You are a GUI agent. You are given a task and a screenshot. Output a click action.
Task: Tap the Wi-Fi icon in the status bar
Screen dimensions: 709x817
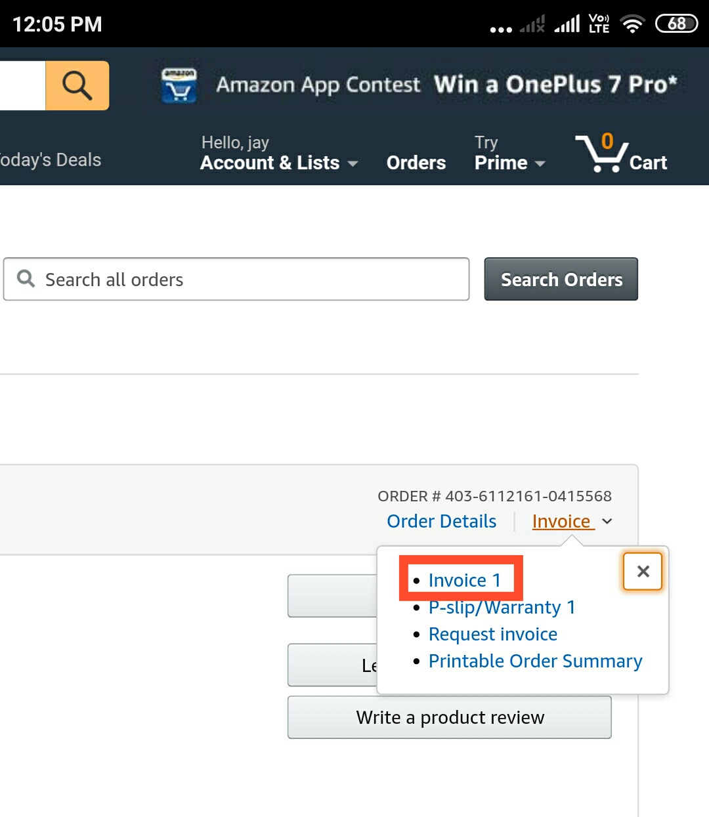pyautogui.click(x=632, y=24)
